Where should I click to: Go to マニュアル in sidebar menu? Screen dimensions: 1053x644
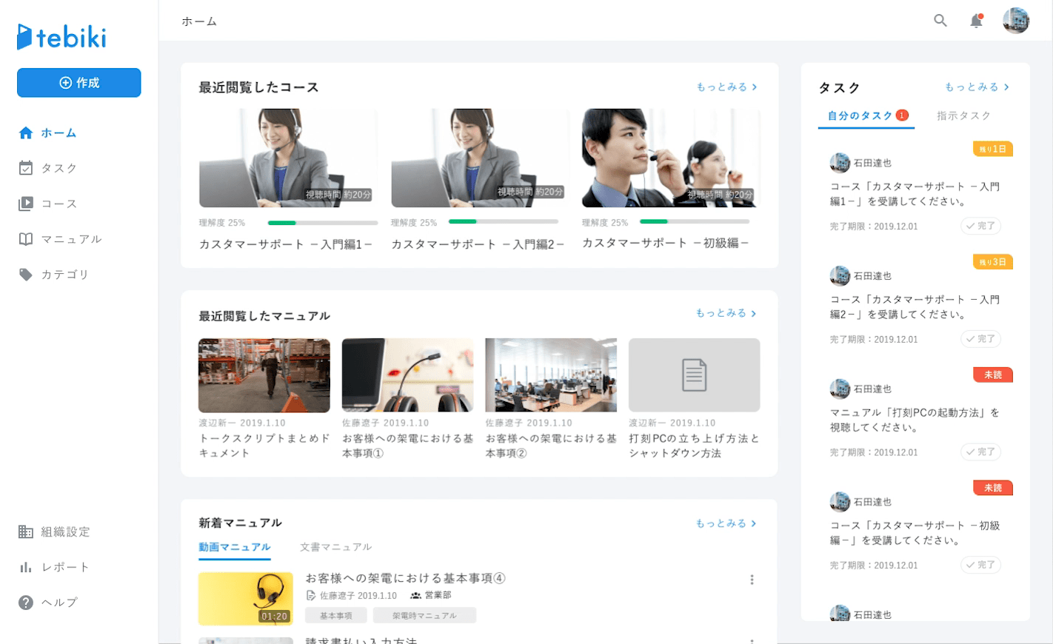[x=71, y=239]
